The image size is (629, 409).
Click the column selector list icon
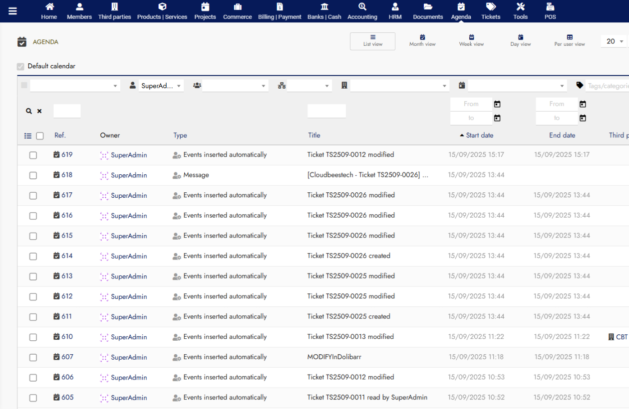point(28,136)
